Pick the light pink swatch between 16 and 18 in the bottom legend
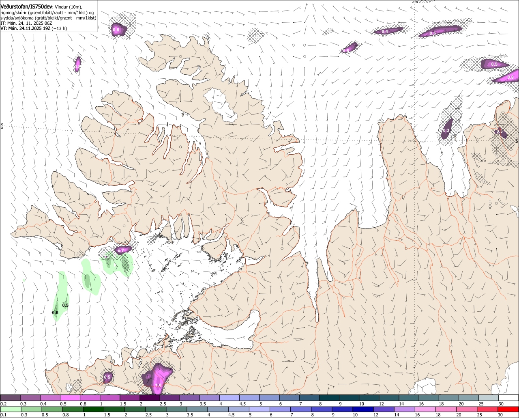 tap(425, 409)
